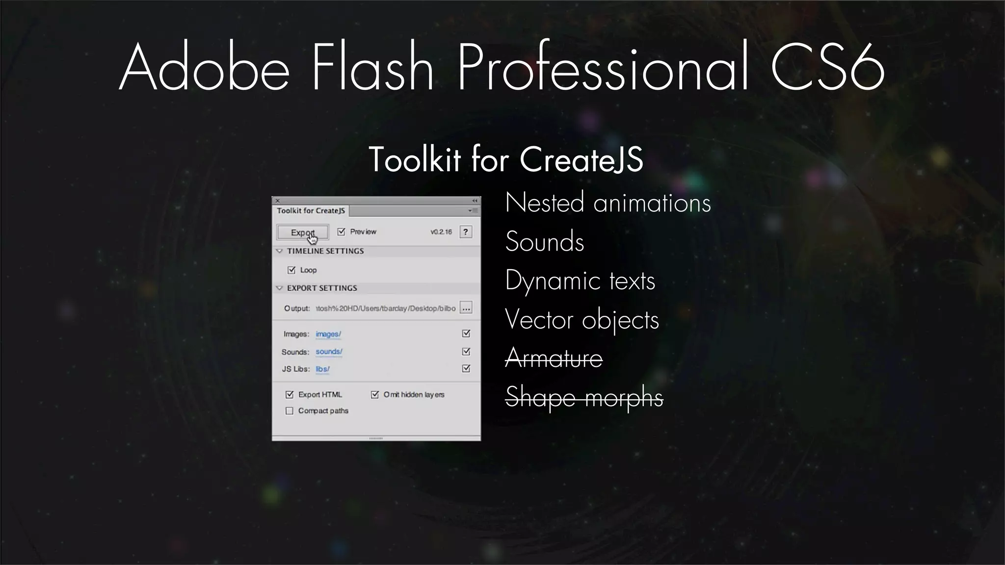Viewport: 1005px width, 565px height.
Task: Collapse panel with double-arrow icon
Action: (475, 201)
